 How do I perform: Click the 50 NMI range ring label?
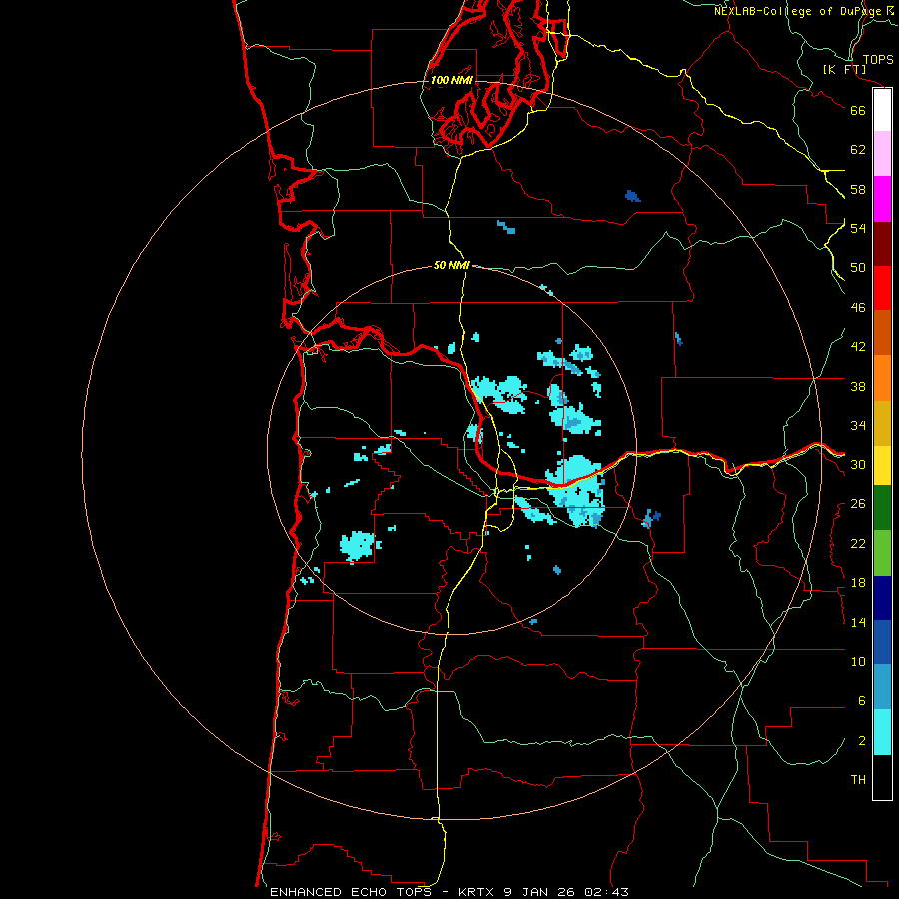coord(451,265)
